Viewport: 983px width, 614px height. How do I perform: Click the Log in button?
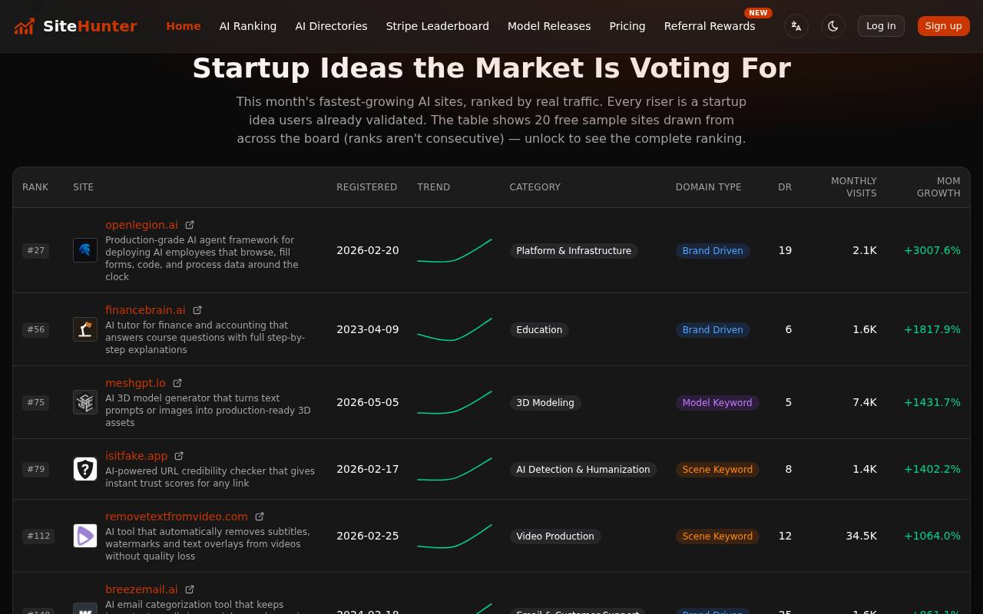[881, 26]
